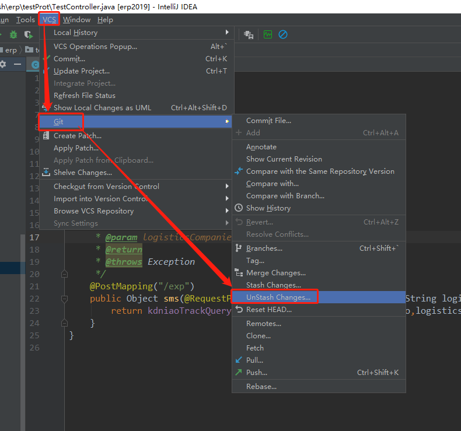
Task: Choose VCS Operations Popup
Action: 137,47
